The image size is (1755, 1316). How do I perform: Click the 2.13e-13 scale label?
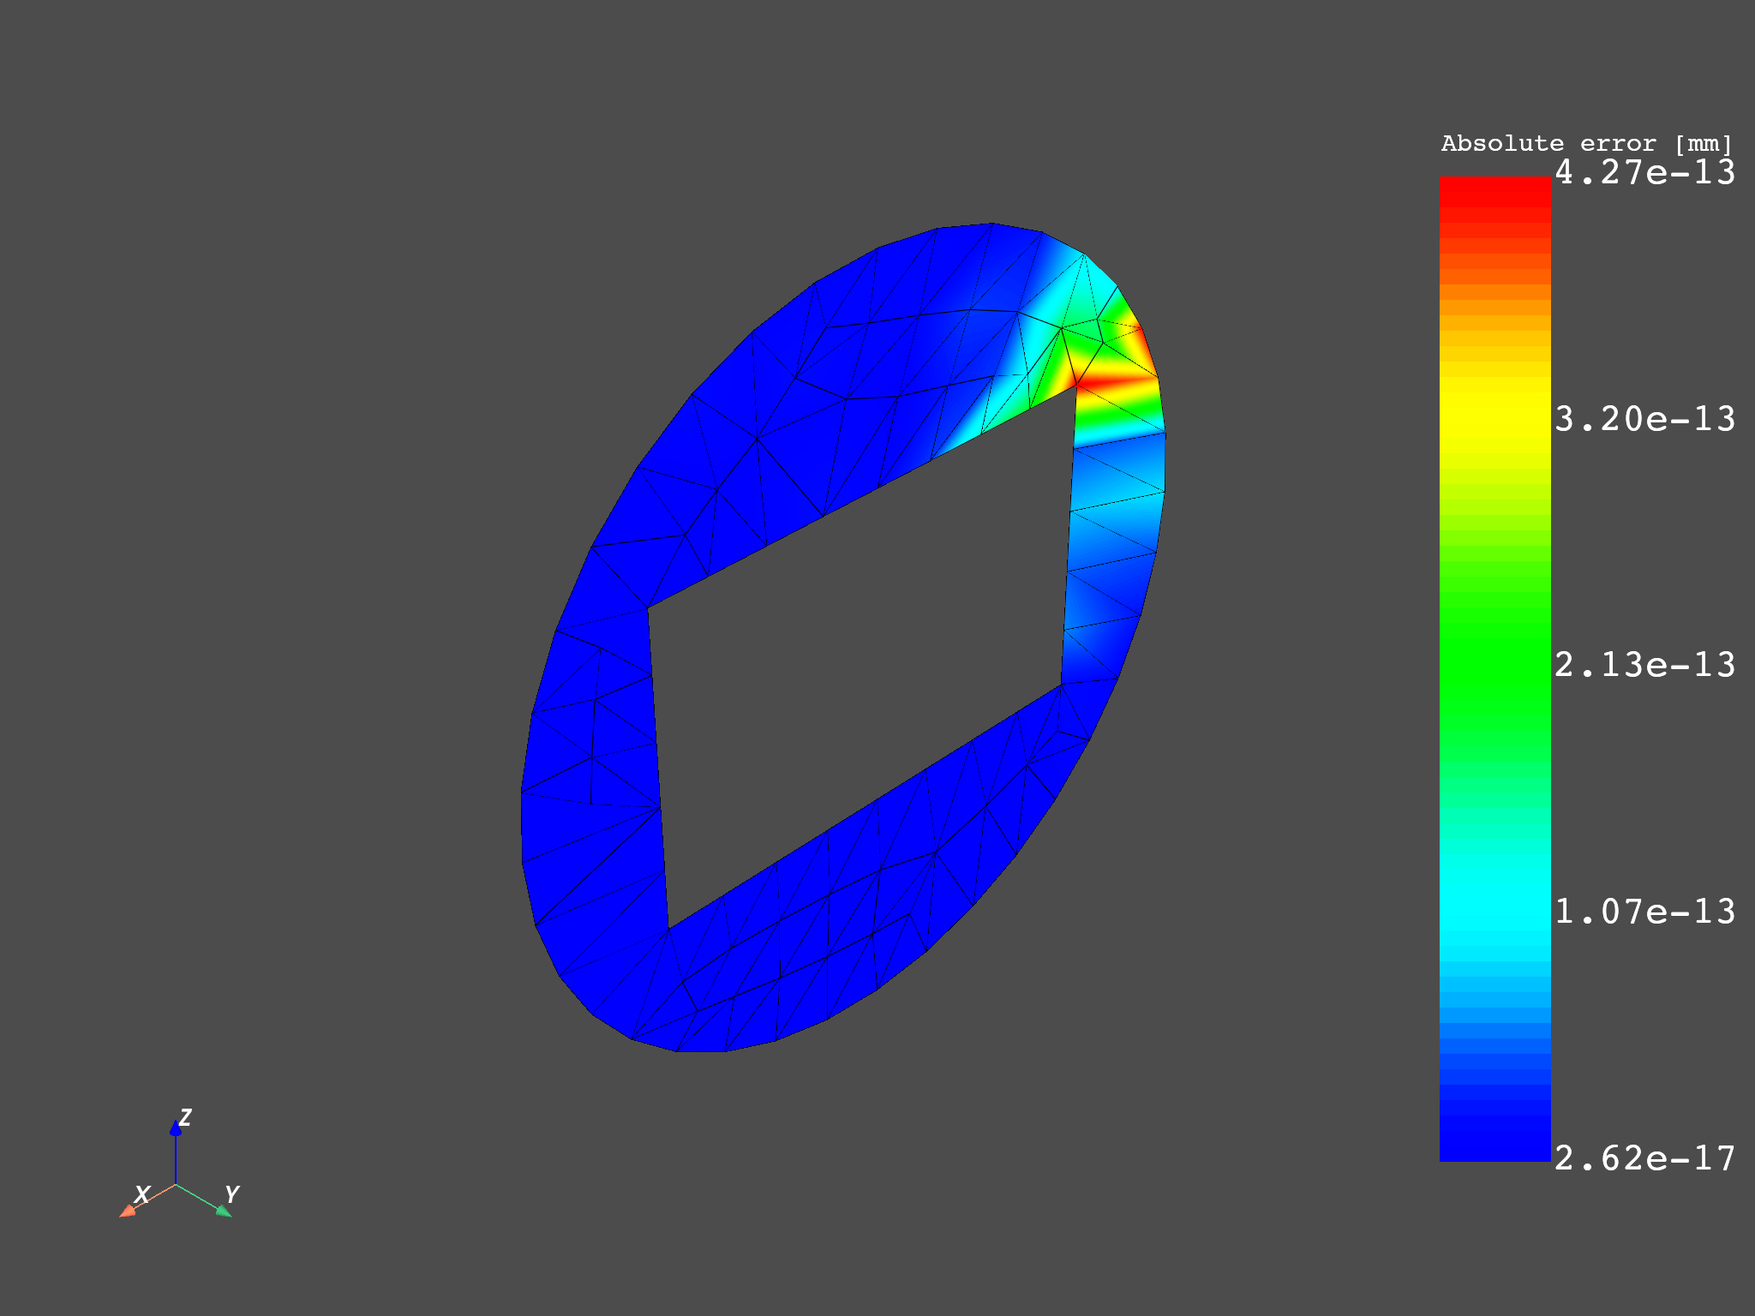(1644, 665)
